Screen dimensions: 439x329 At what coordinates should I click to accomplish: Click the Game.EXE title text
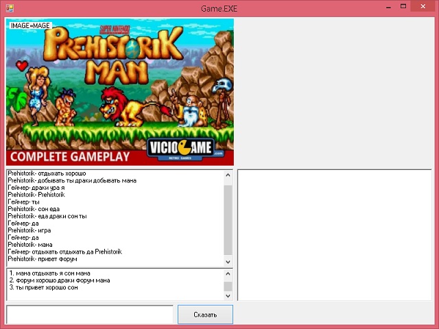pyautogui.click(x=219, y=9)
